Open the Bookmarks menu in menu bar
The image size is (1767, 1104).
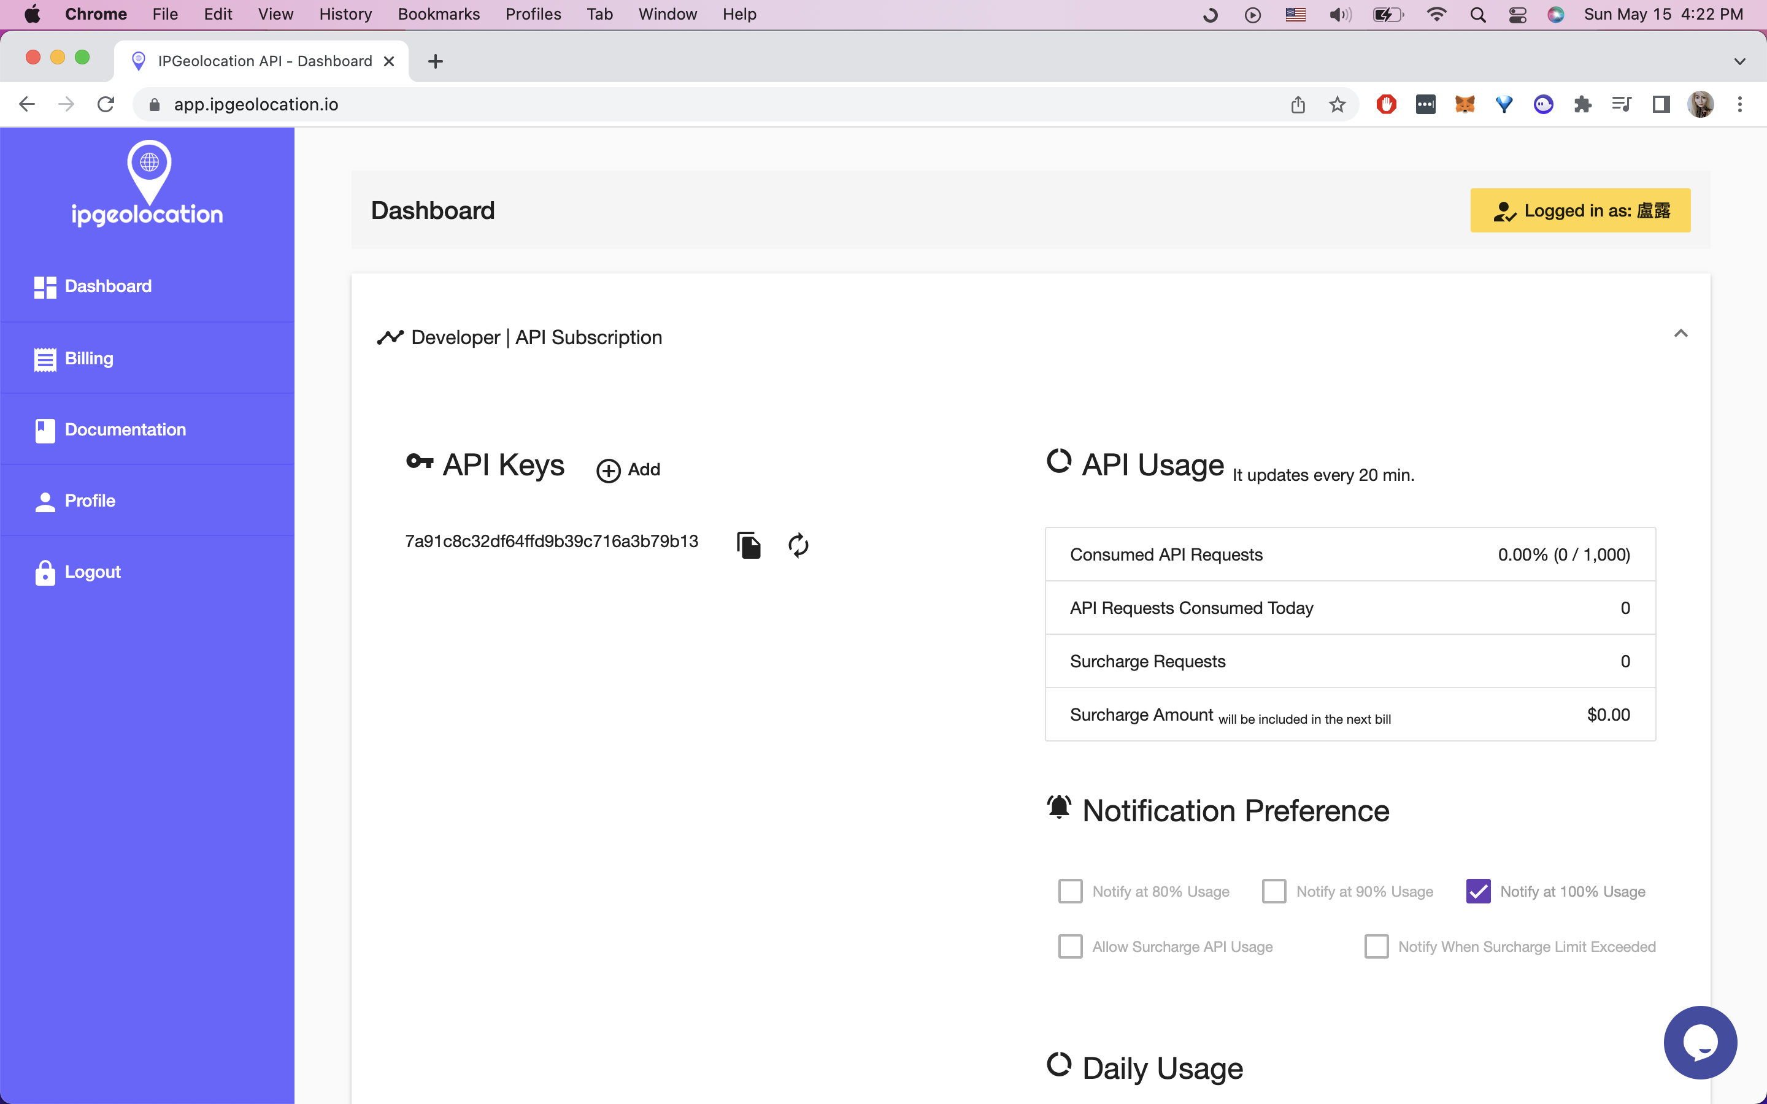438,14
